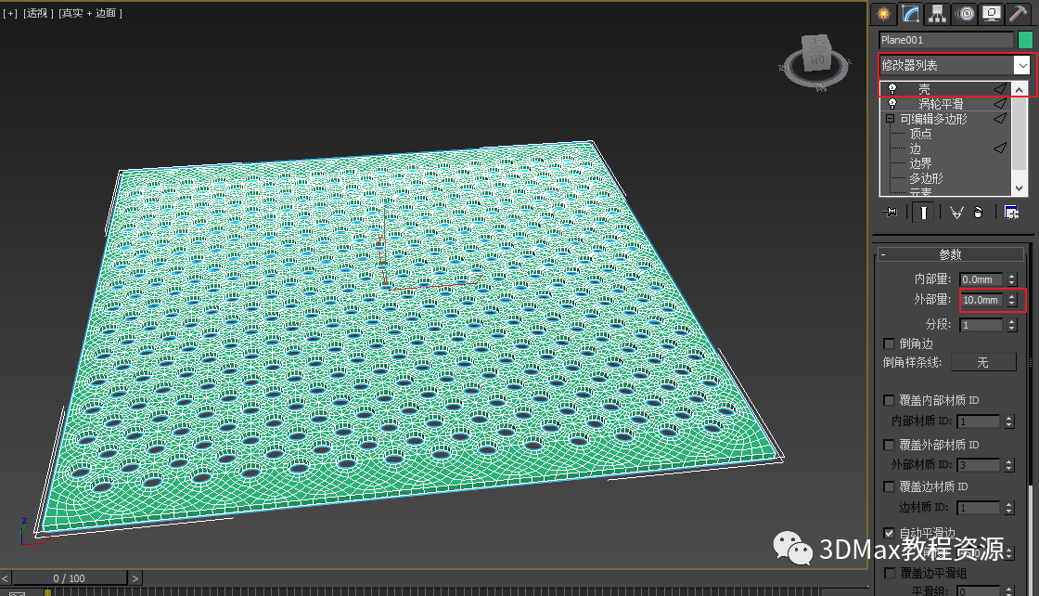Viewport: 1039px width, 596px height.
Task: Click modifier stack scroll up arrow
Action: point(1020,89)
